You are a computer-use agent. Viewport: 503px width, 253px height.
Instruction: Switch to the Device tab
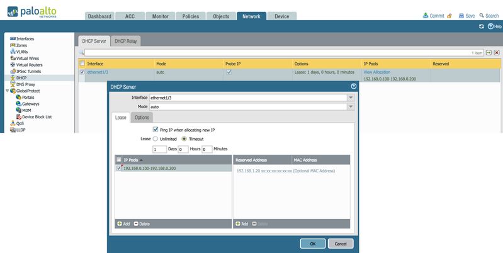point(281,16)
